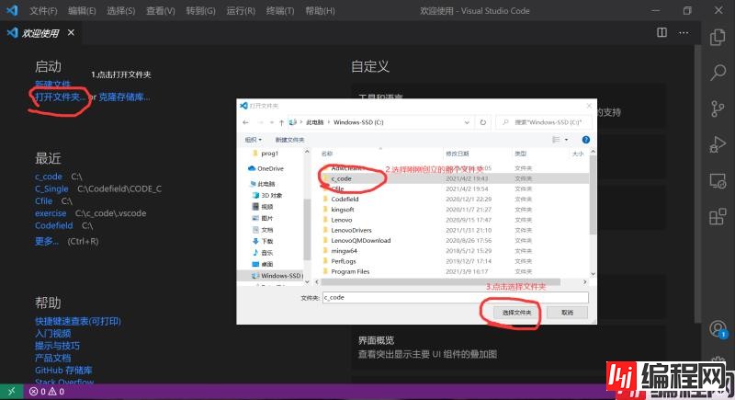This screenshot has width=735, height=400.
Task: Click errors and warnings status indicator
Action: (47, 391)
